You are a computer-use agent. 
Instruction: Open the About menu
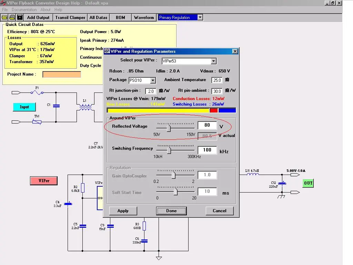point(46,9)
